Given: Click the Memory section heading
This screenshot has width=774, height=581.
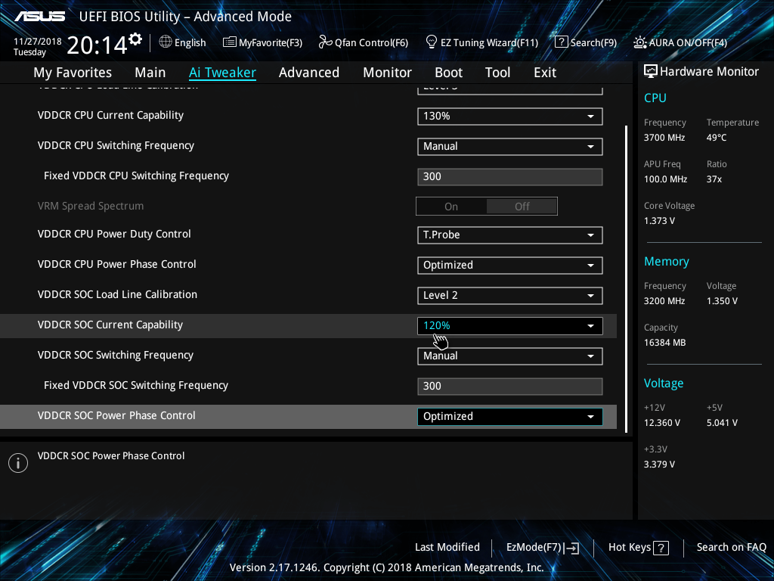Looking at the screenshot, I should pyautogui.click(x=667, y=262).
